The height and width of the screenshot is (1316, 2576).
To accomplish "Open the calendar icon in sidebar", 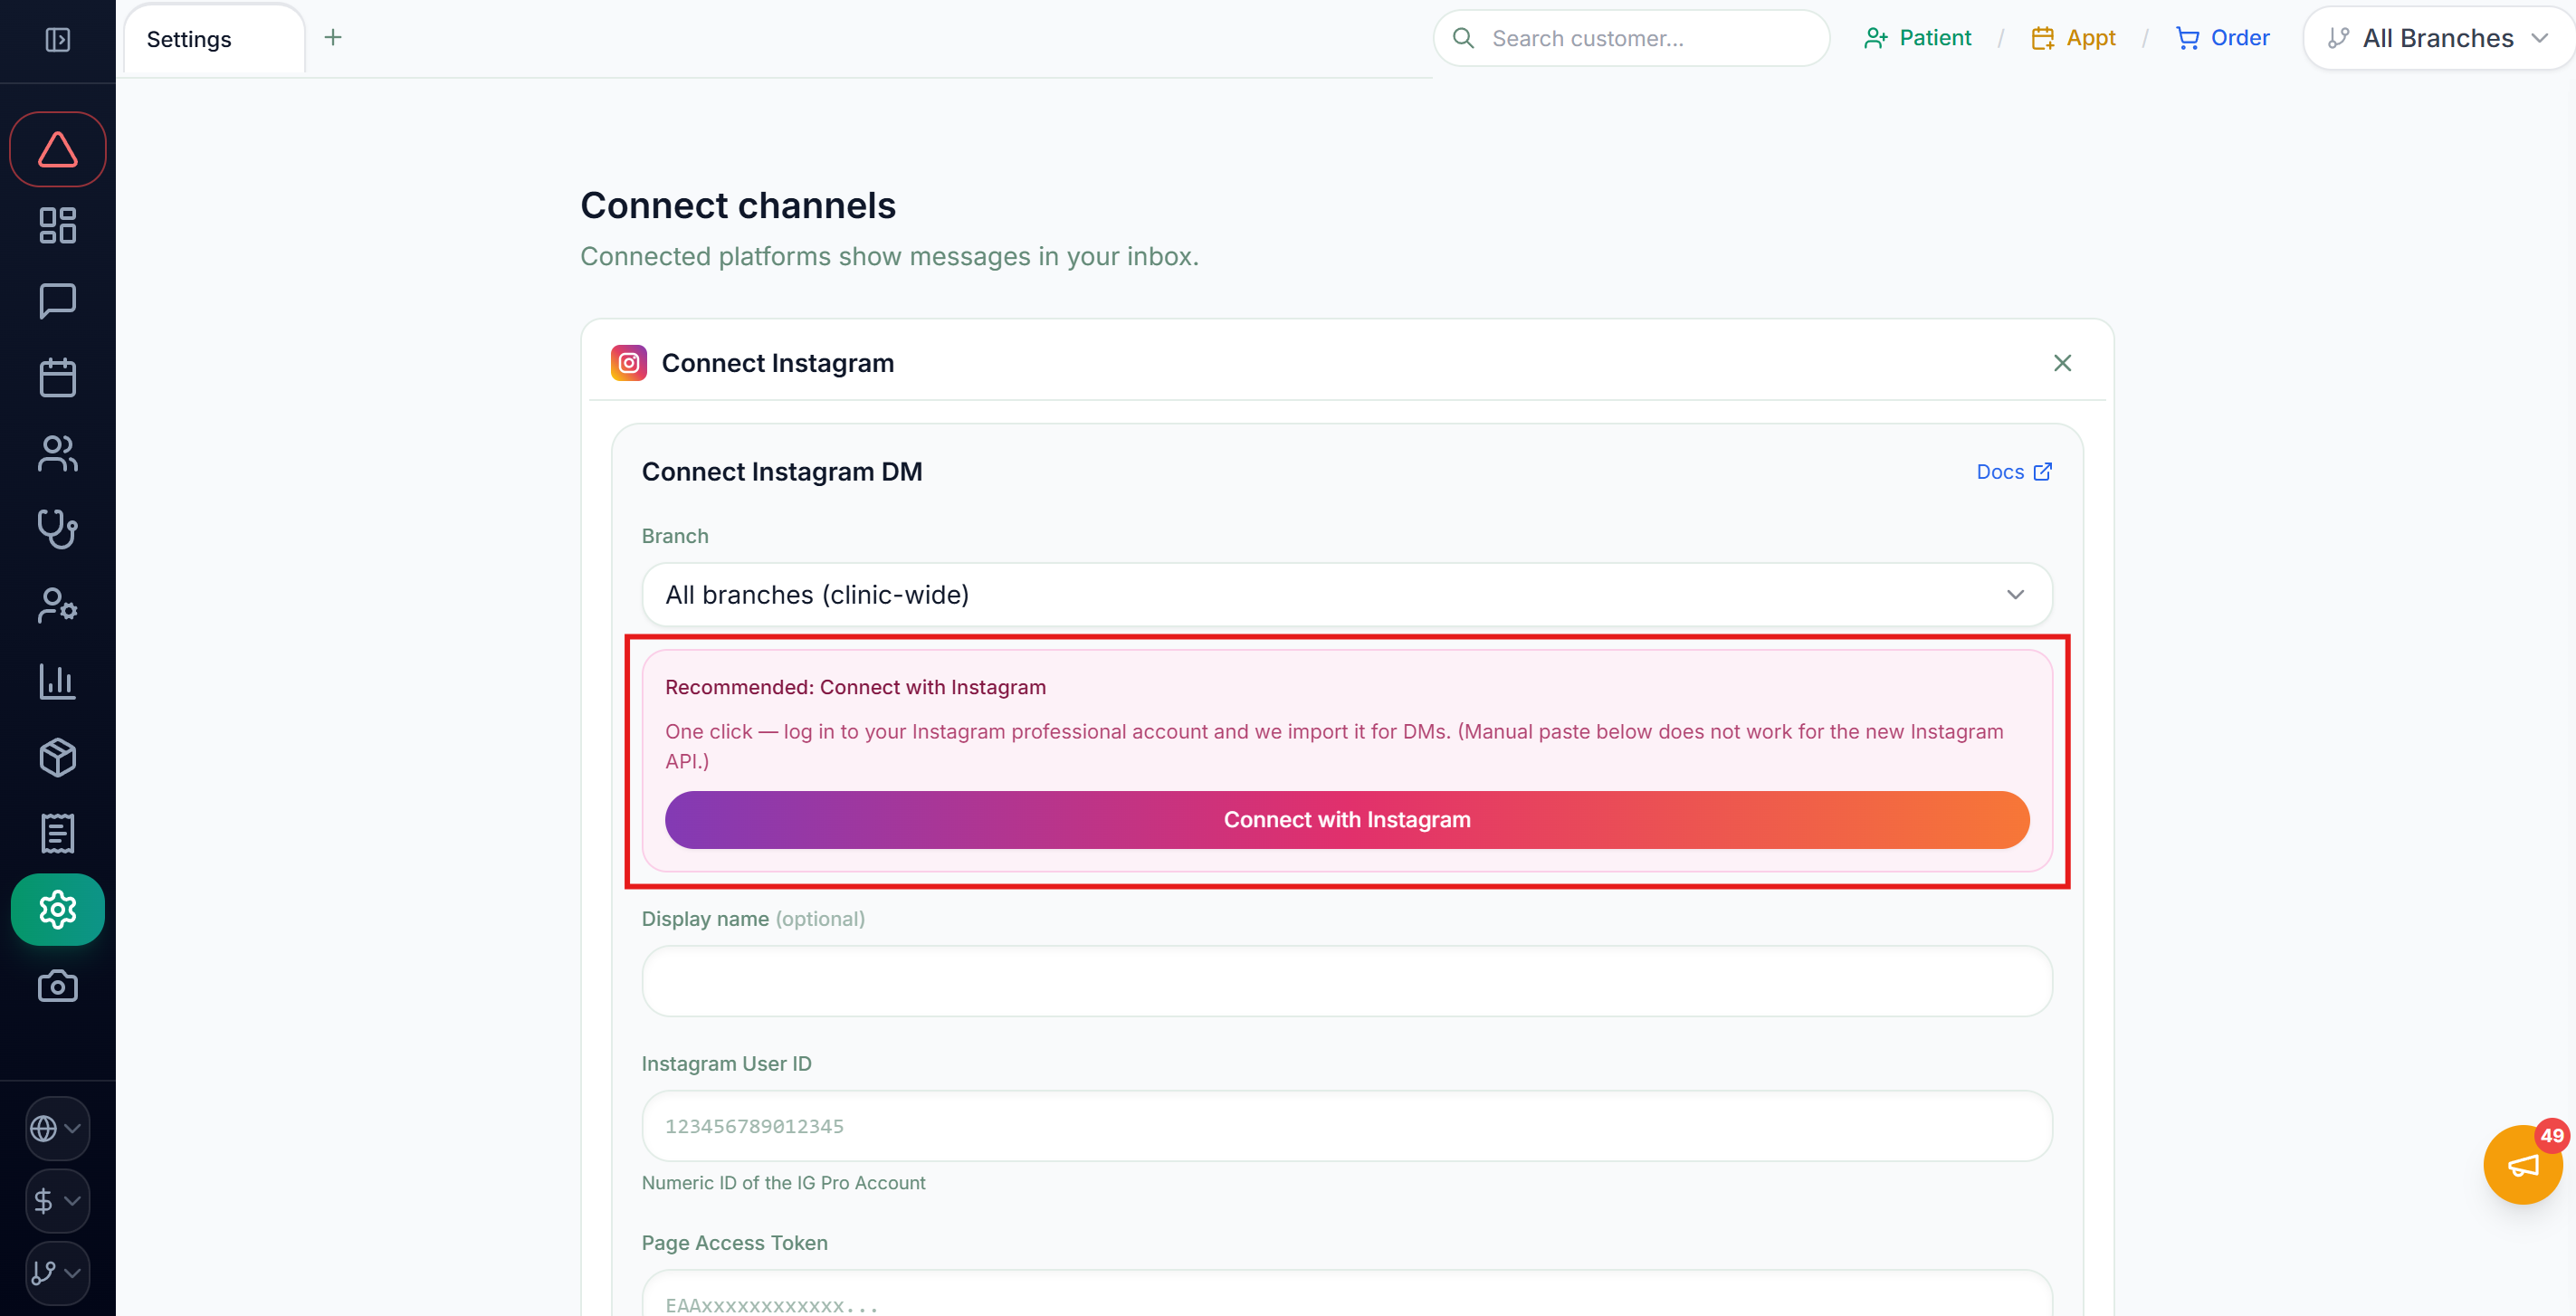I will point(57,377).
